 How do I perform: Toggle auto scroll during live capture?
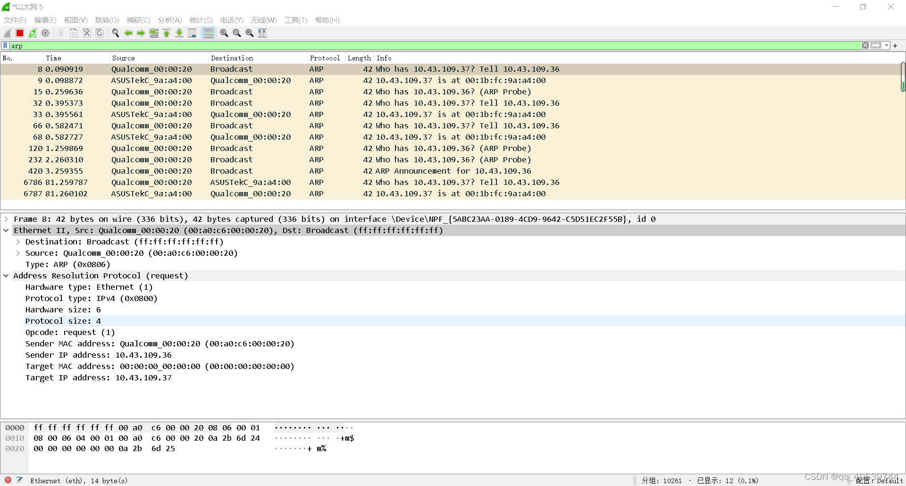pyautogui.click(x=192, y=33)
